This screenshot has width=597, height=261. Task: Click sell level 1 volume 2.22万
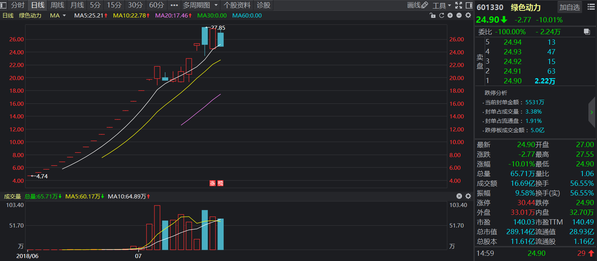tap(545, 81)
